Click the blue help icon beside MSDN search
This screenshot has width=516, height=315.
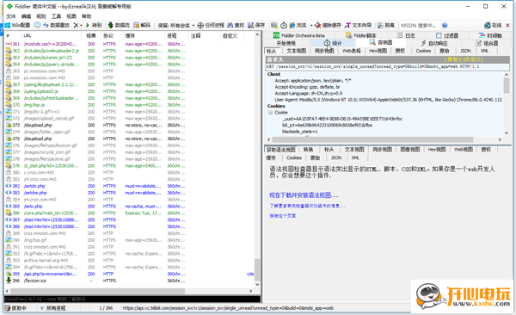click(x=445, y=25)
